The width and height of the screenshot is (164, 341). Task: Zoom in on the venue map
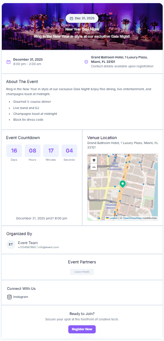pos(93,160)
